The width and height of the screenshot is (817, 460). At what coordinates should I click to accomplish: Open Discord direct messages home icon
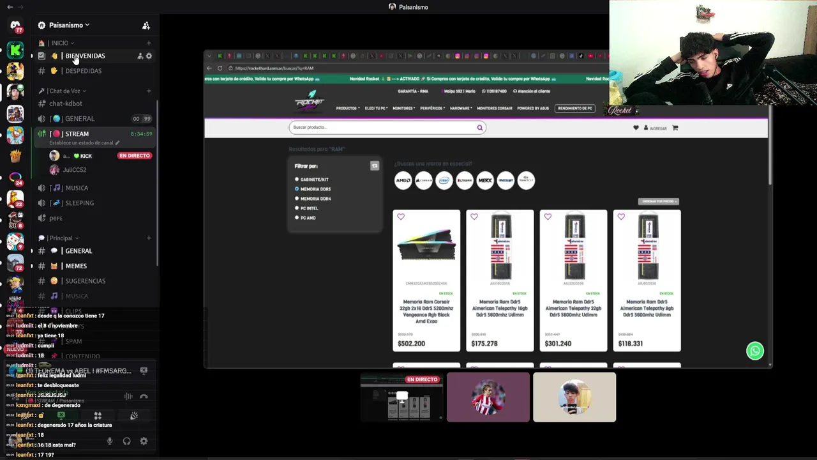15,25
